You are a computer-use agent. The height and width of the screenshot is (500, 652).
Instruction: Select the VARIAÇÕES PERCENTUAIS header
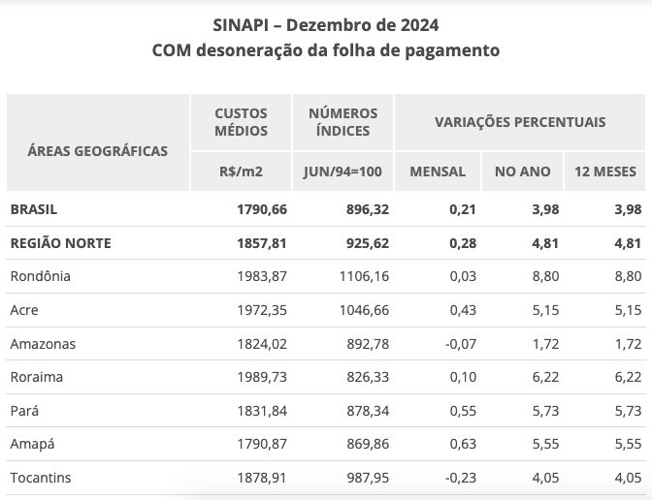(x=520, y=122)
